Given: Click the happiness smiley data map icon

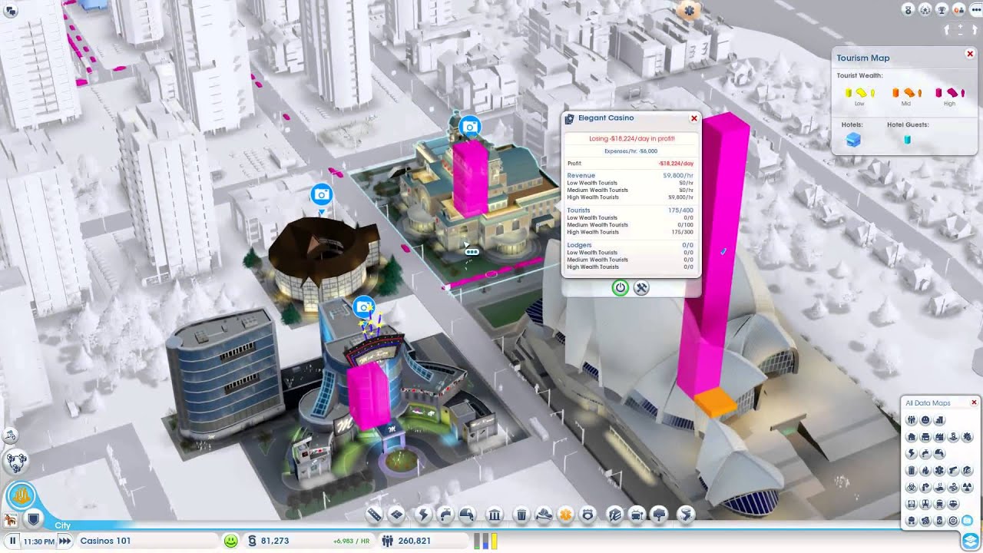Looking at the screenshot, I should pos(925,419).
